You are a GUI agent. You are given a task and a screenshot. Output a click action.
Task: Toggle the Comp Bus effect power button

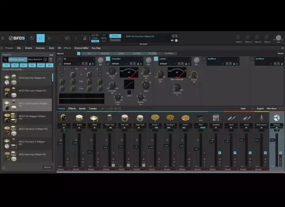(x=108, y=59)
